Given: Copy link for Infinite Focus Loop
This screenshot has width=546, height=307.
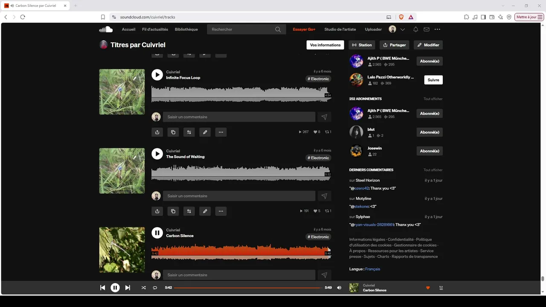Looking at the screenshot, I should pos(173,132).
